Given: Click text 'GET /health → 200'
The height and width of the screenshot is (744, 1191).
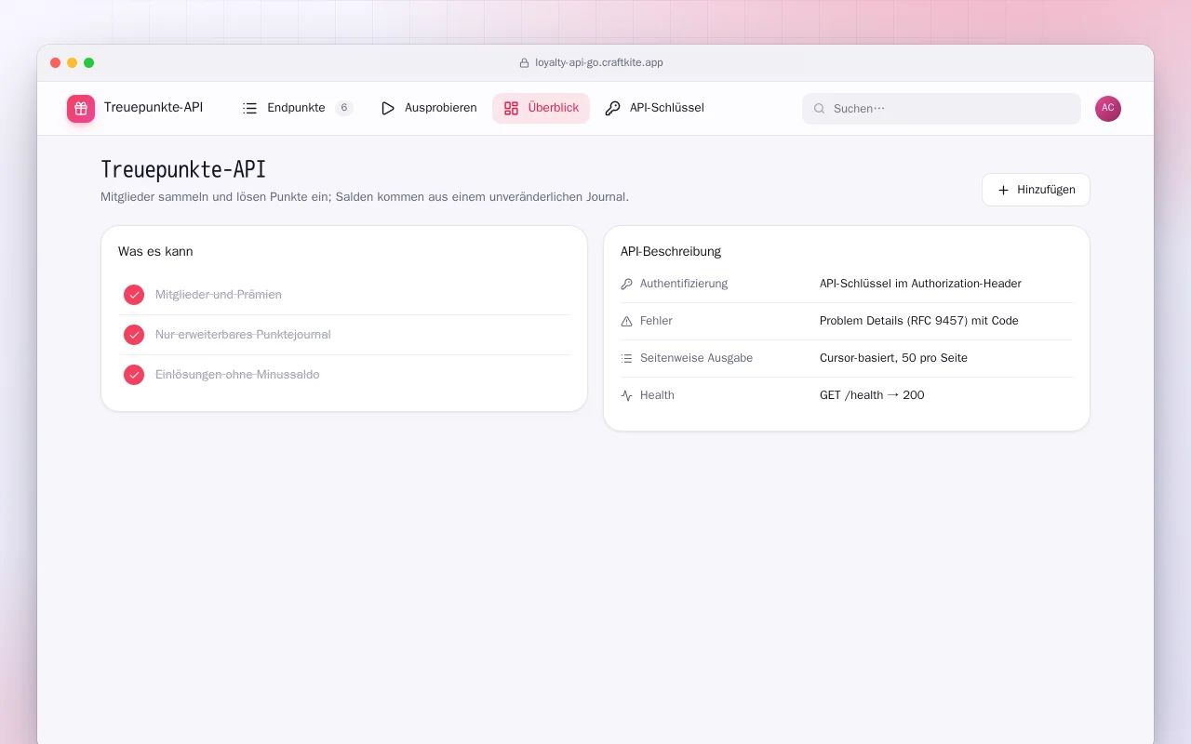Looking at the screenshot, I should point(872,395).
